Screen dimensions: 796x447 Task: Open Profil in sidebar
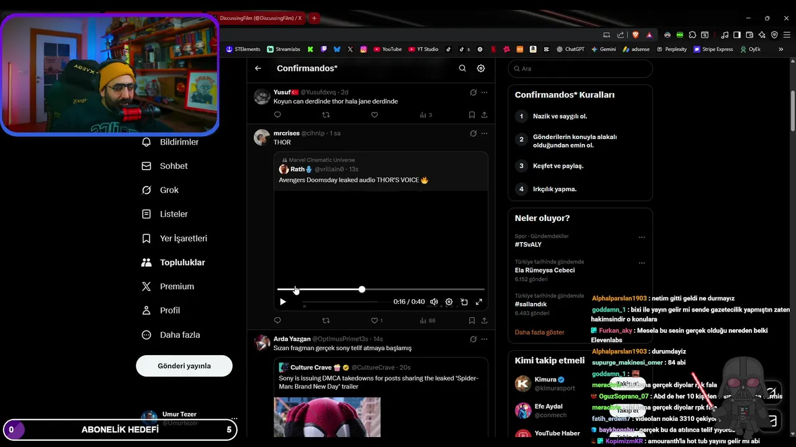point(170,310)
